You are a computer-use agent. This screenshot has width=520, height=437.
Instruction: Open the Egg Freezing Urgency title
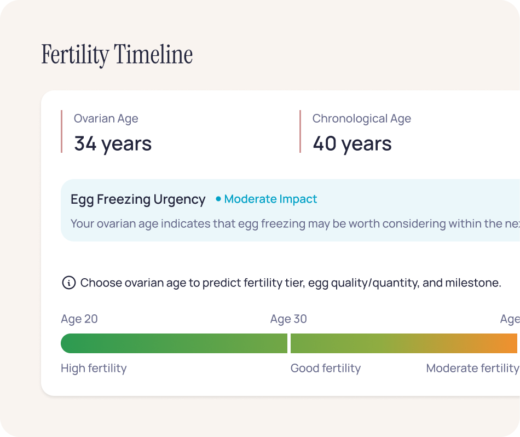(x=138, y=199)
